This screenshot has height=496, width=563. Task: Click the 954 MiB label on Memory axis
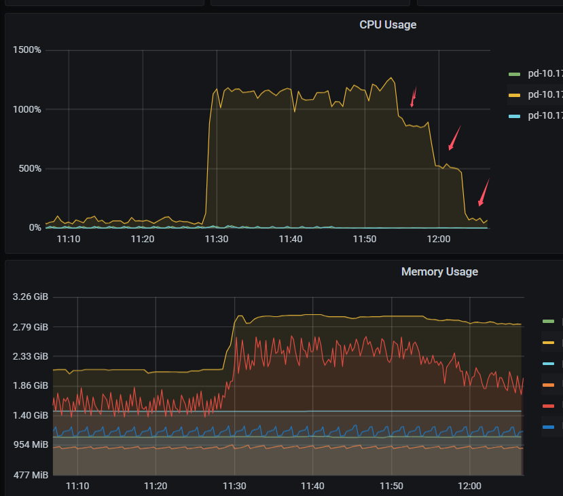[31, 444]
